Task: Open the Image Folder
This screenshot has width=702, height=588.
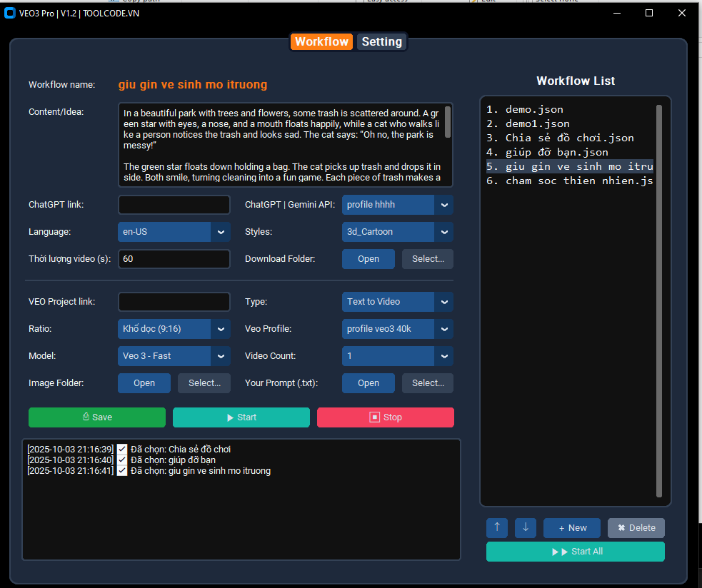Action: [x=144, y=383]
